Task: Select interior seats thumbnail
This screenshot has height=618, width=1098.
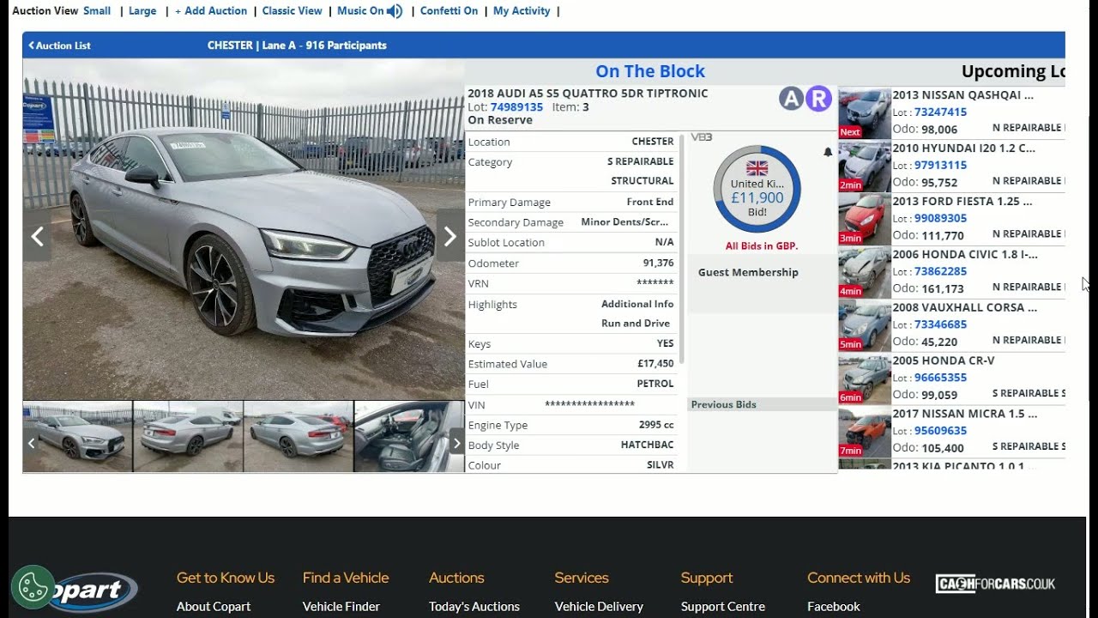Action: click(x=408, y=437)
